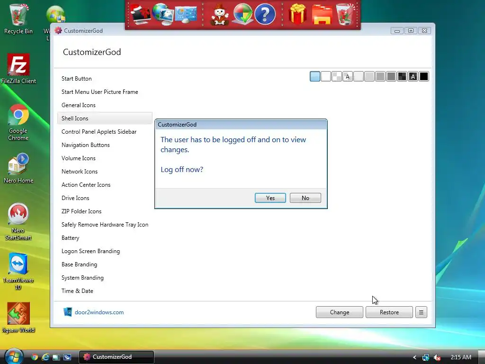Click the Switch Between Windows quick launch icon
Image resolution: width=485 pixels, height=364 pixels.
pyautogui.click(x=67, y=357)
